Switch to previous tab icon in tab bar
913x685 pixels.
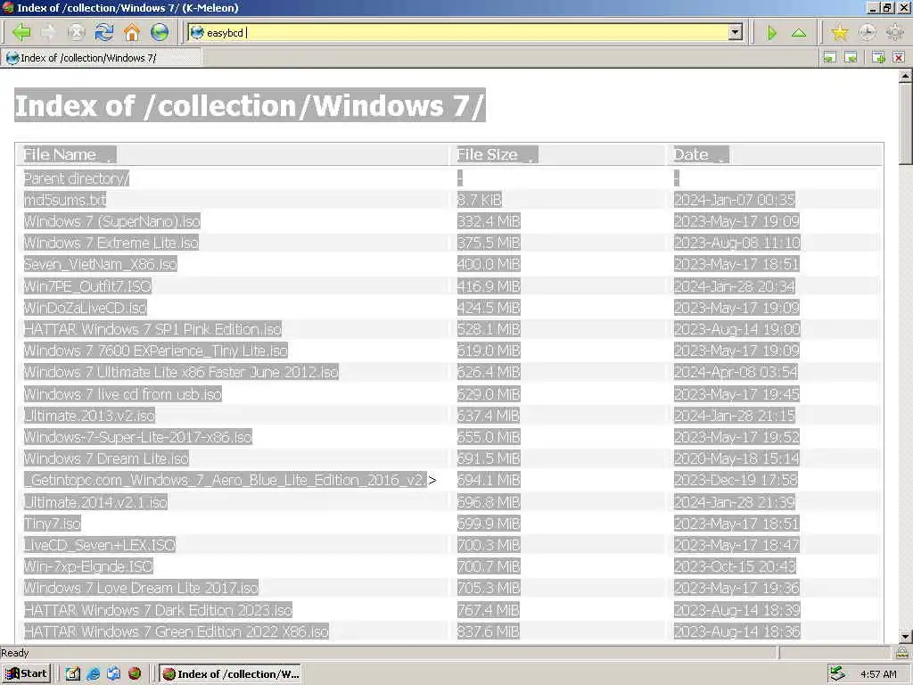point(830,57)
